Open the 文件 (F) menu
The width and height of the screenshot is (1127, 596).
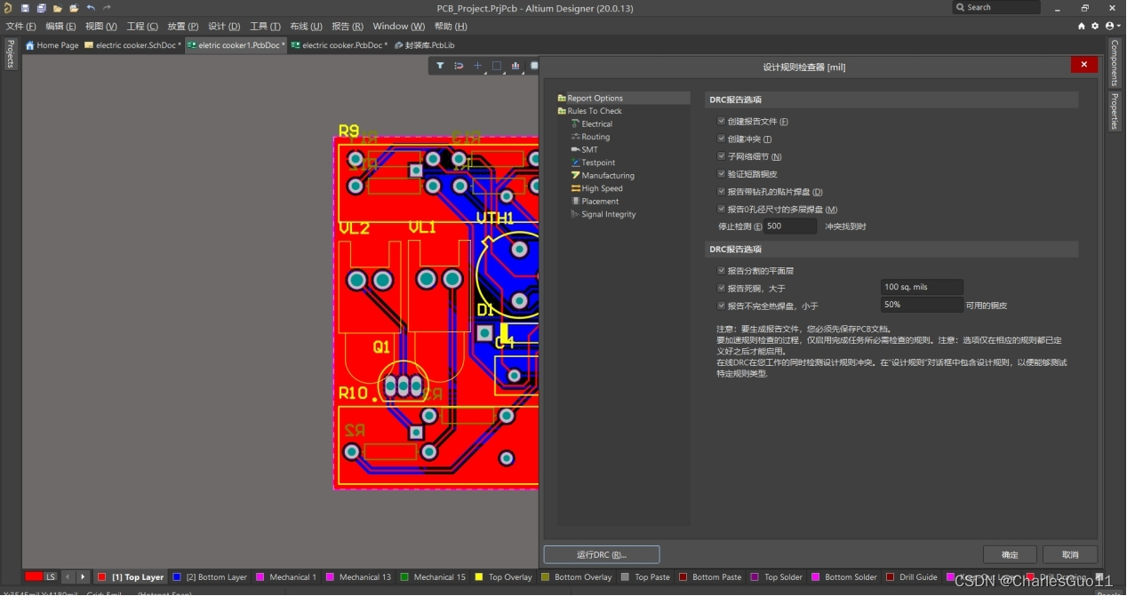20,26
